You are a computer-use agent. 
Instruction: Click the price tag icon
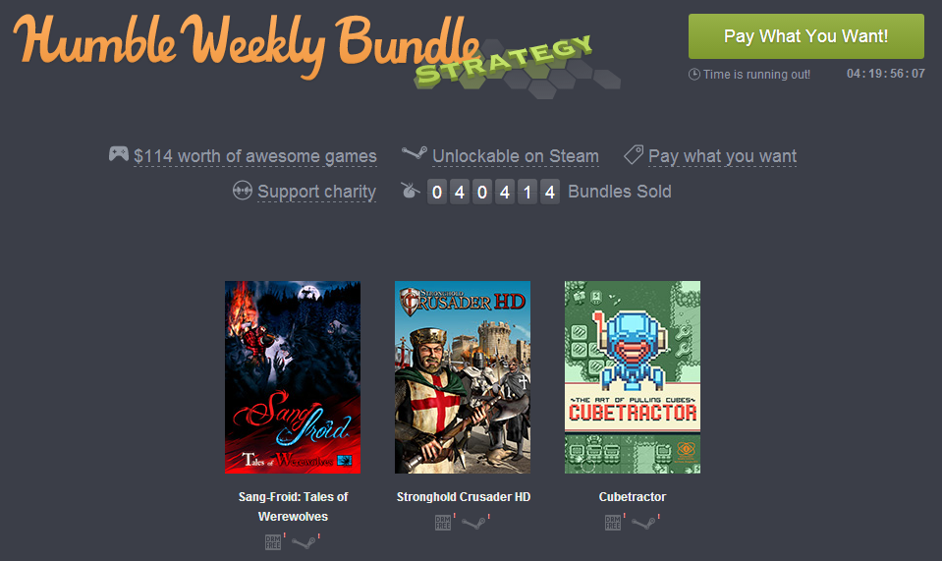(x=634, y=154)
